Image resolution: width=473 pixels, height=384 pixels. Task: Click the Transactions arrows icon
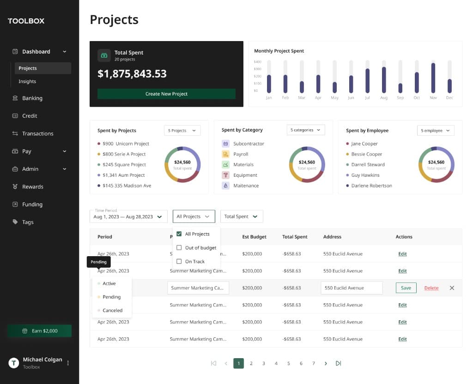coord(14,133)
